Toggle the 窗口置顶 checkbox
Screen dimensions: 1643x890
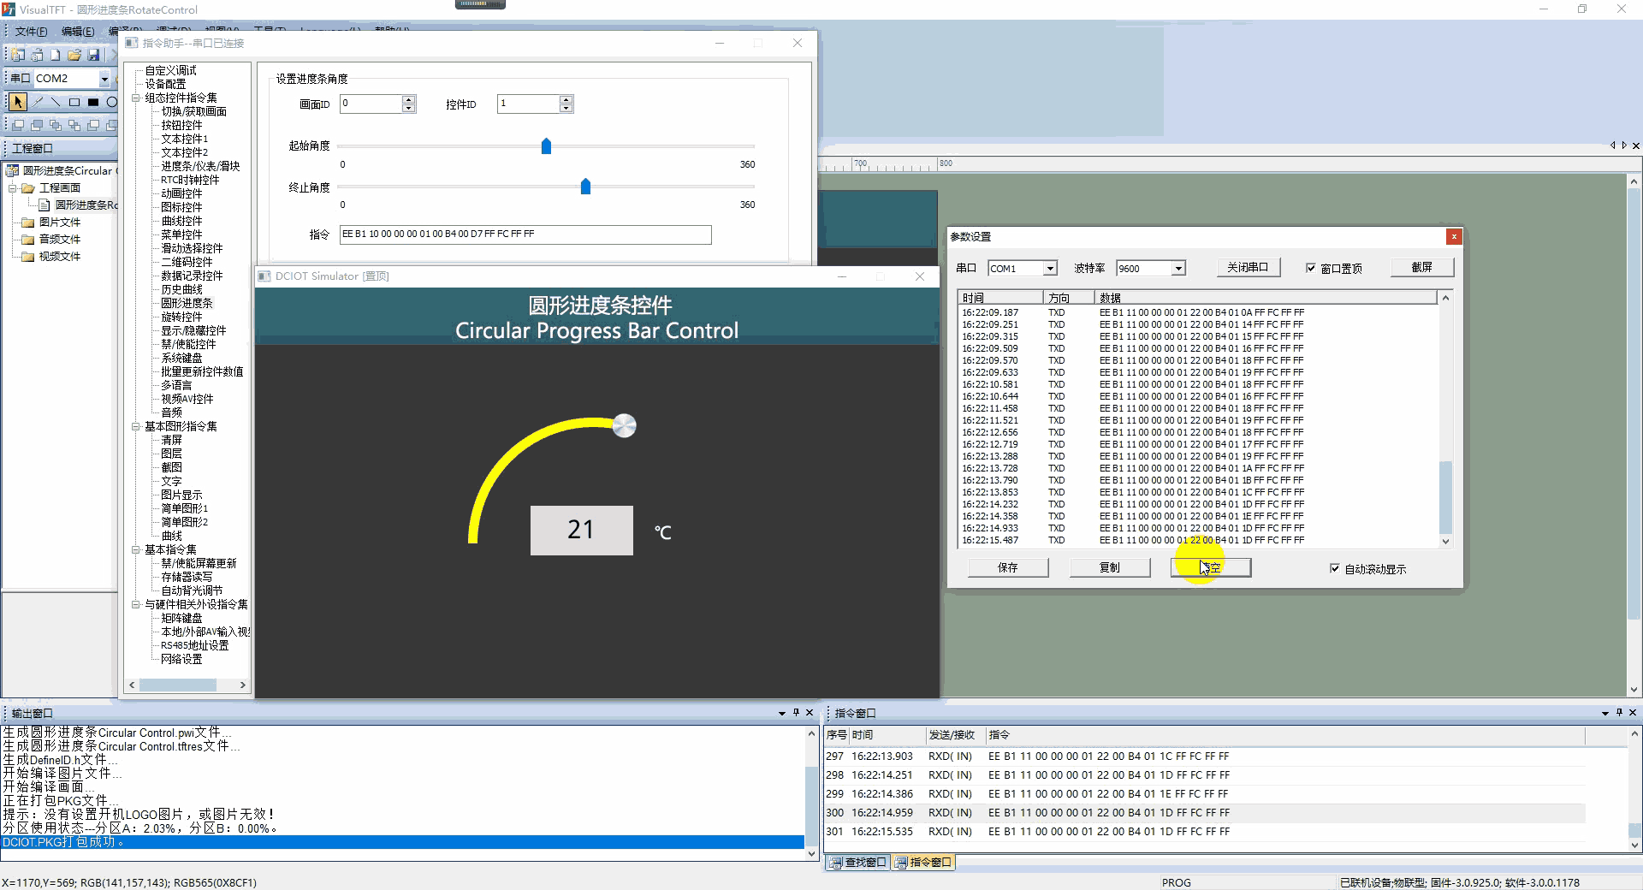tap(1310, 269)
